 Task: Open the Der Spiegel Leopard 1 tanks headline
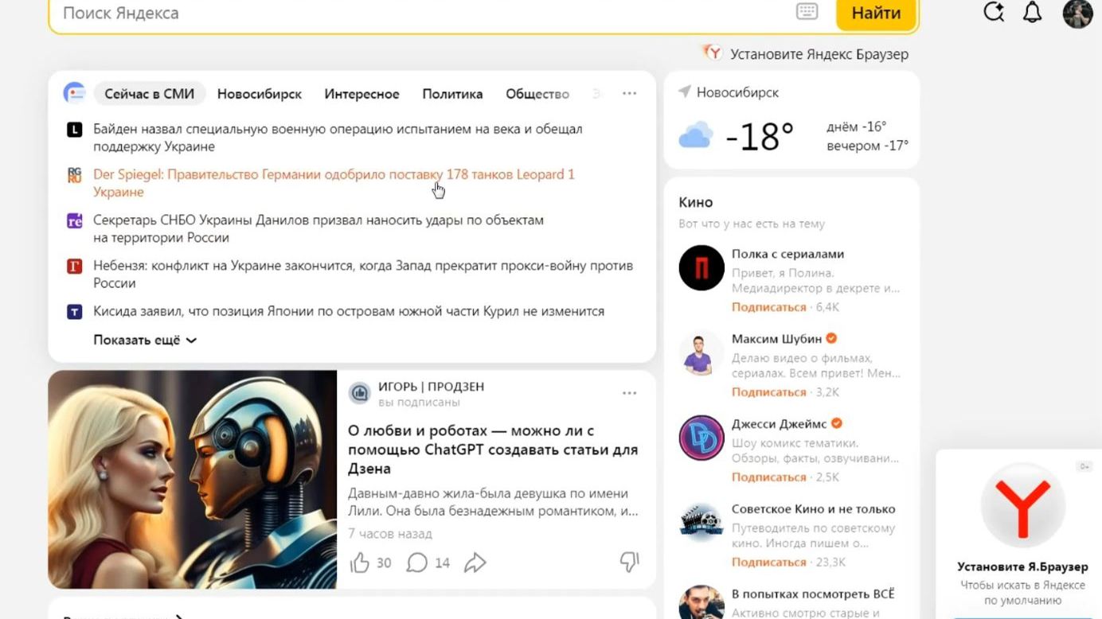coord(334,183)
